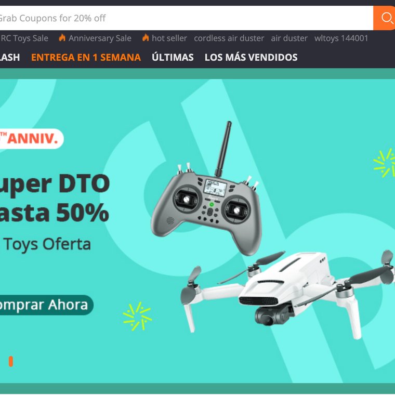Select the hot seller search suggestion
The width and height of the screenshot is (395, 395).
point(169,38)
